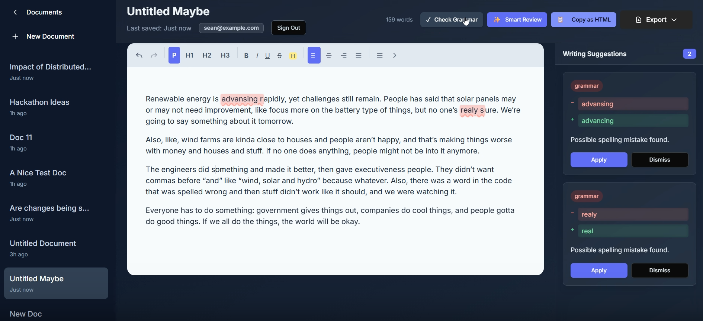Screen dimensions: 703x321
Task: Dismiss the 'realy' suggestion
Action: pos(659,270)
